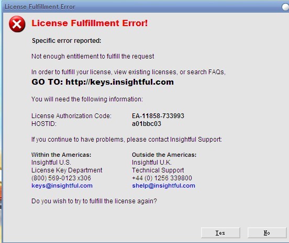Click the 'Outside the Americas:' heading
The width and height of the screenshot is (289, 243).
coord(164,155)
